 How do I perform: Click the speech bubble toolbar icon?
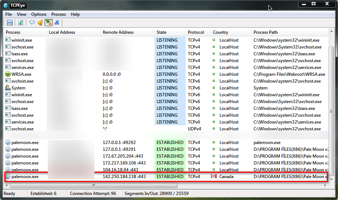32,22
